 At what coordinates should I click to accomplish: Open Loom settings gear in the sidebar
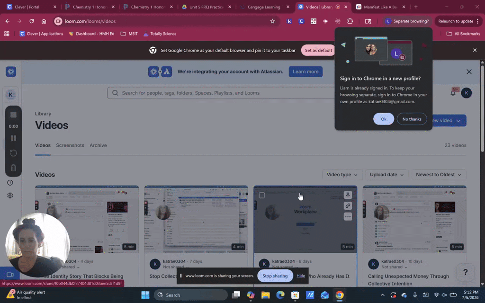point(10,196)
